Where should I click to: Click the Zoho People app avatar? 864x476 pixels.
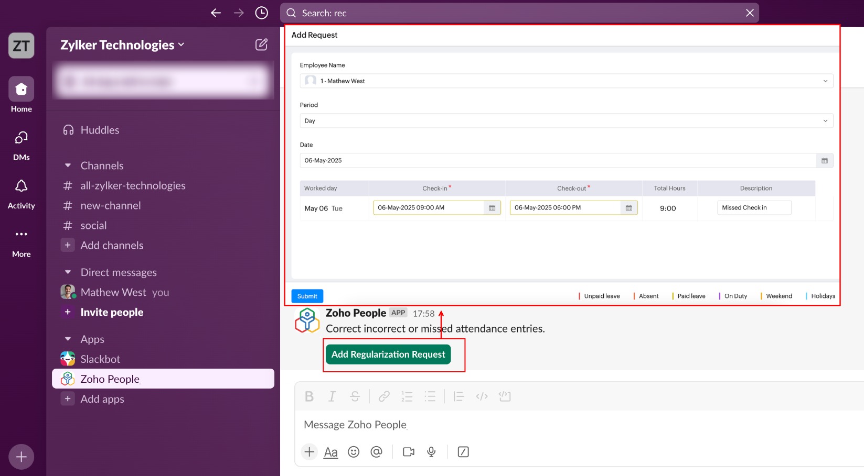(x=307, y=320)
